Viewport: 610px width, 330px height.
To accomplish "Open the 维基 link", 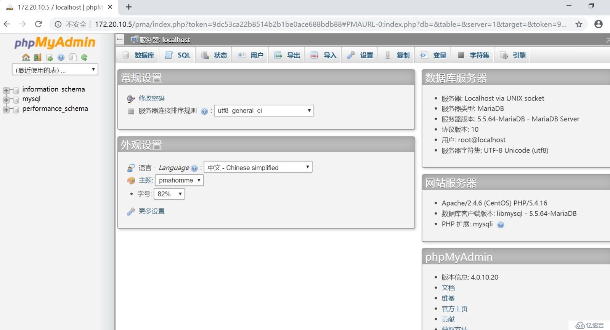I will (x=448, y=298).
